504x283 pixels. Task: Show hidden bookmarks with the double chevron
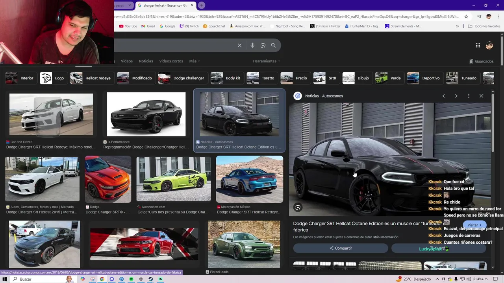click(457, 26)
